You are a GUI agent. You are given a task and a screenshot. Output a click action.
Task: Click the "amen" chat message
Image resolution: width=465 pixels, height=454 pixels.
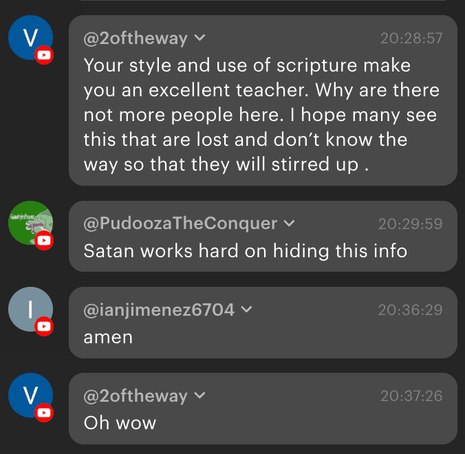click(108, 337)
